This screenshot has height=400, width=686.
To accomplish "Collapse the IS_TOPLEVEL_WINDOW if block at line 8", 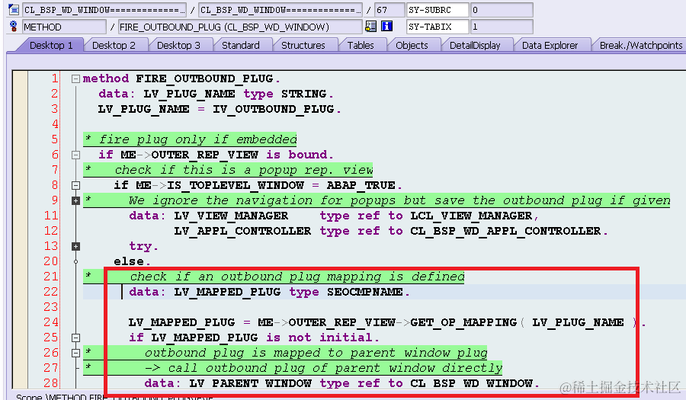I will pyautogui.click(x=75, y=185).
